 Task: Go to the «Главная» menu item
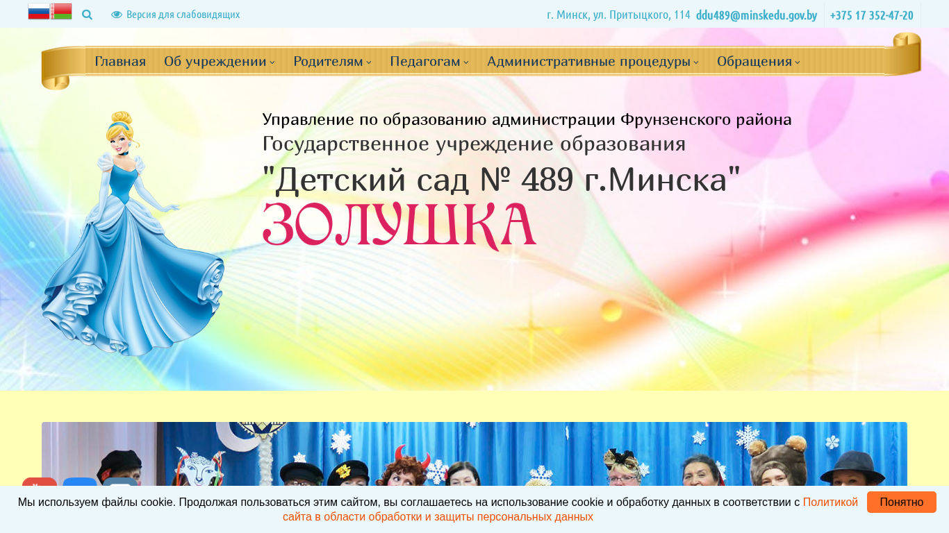(x=120, y=61)
